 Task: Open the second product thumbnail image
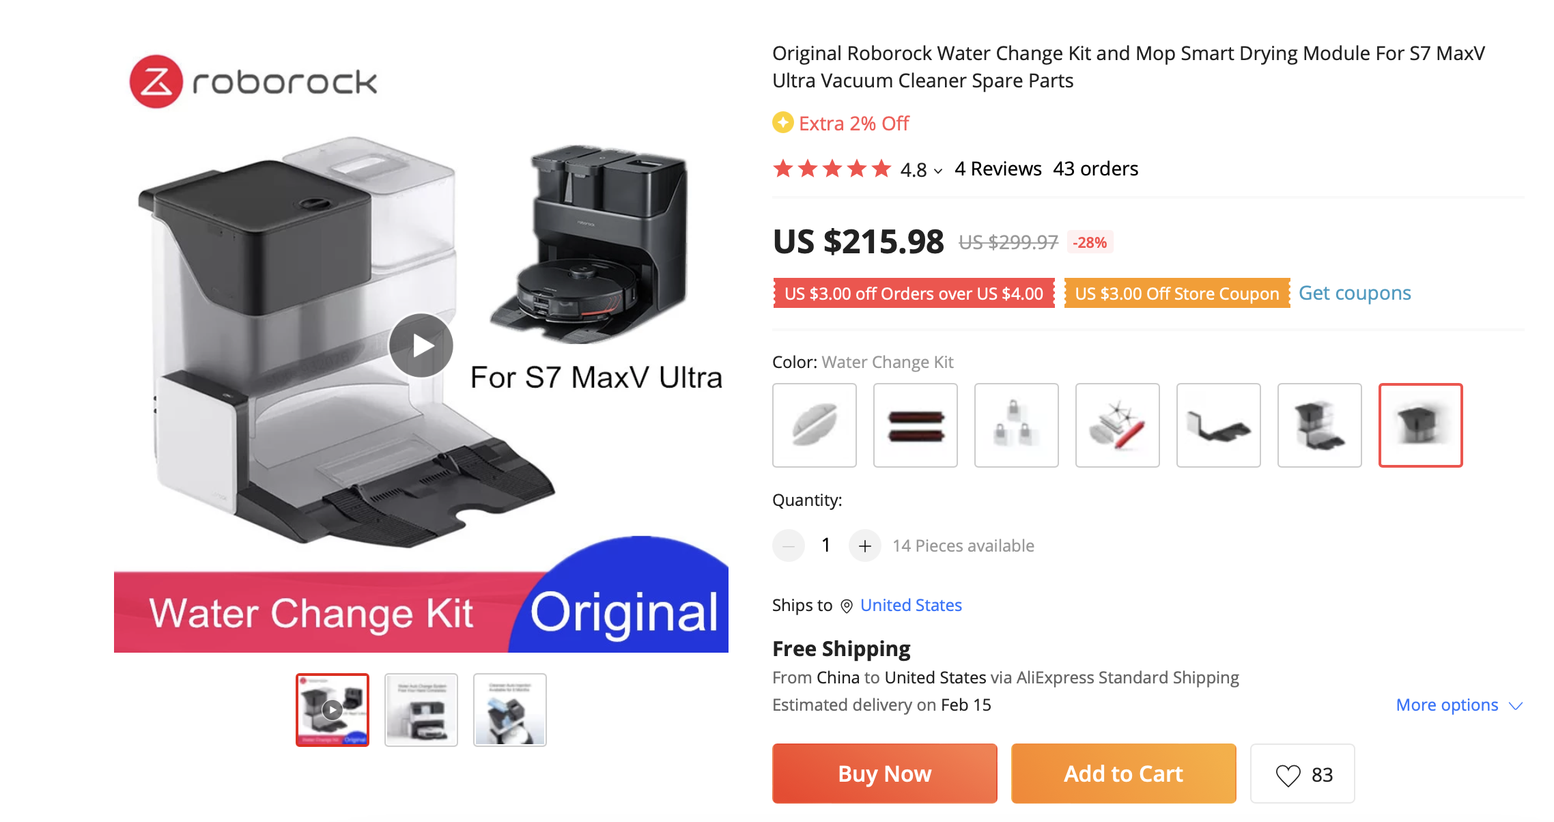[421, 710]
